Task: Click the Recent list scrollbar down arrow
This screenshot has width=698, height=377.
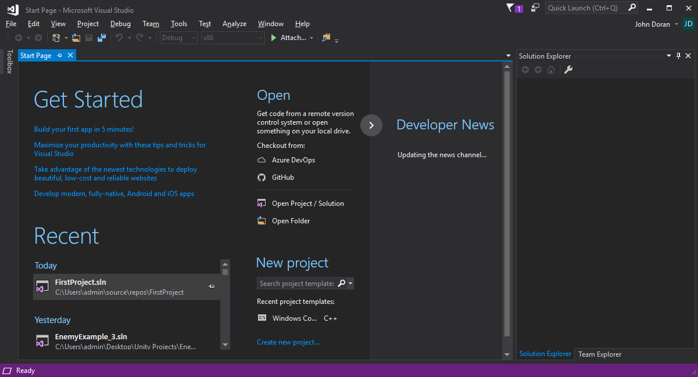Action: click(225, 345)
